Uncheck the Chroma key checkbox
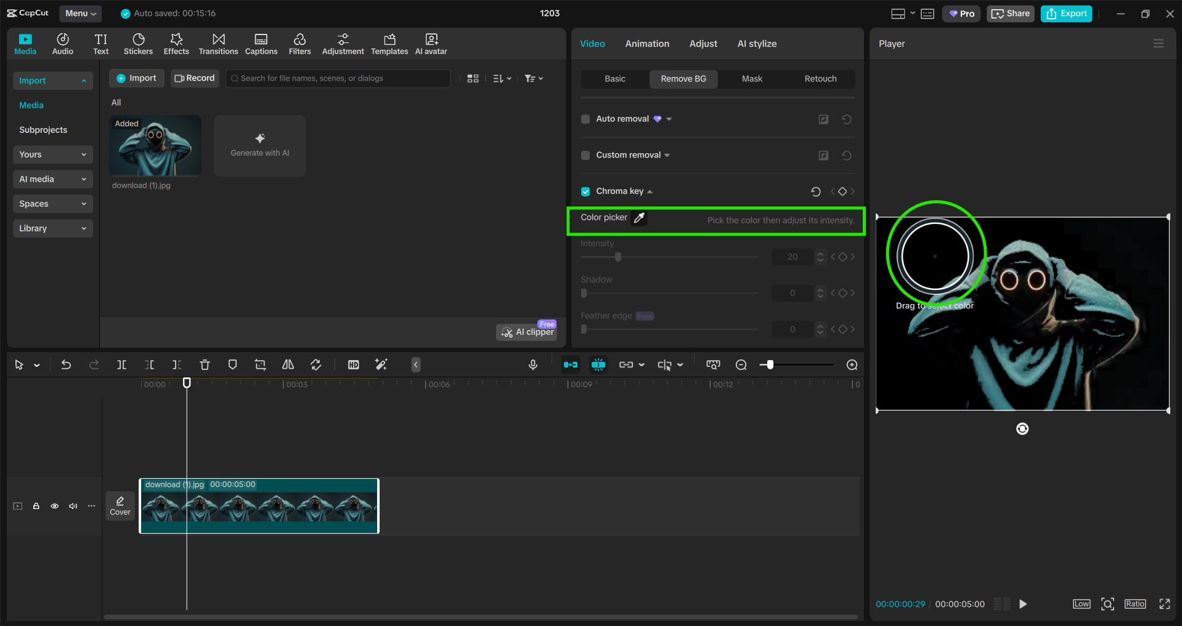This screenshot has height=626, width=1182. pyautogui.click(x=585, y=191)
